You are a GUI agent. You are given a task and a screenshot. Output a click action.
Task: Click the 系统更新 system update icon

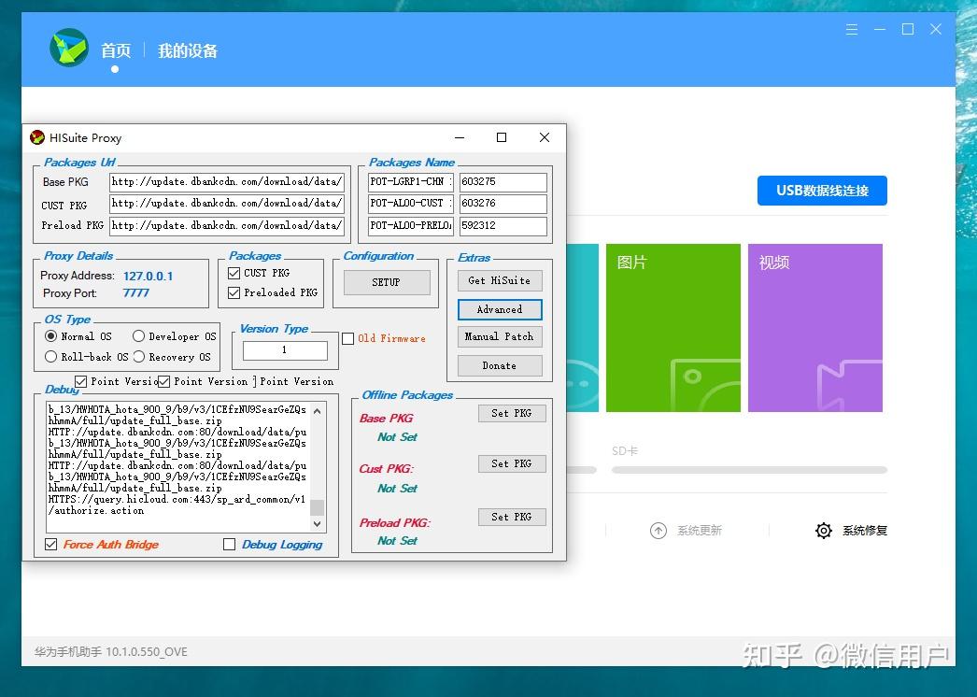click(658, 530)
